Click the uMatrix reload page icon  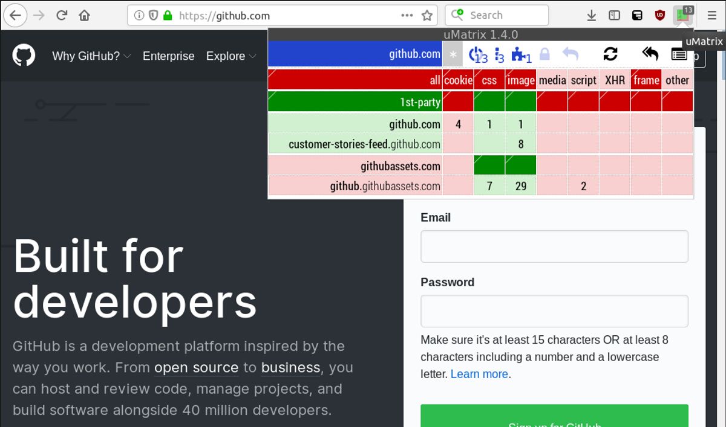point(610,54)
